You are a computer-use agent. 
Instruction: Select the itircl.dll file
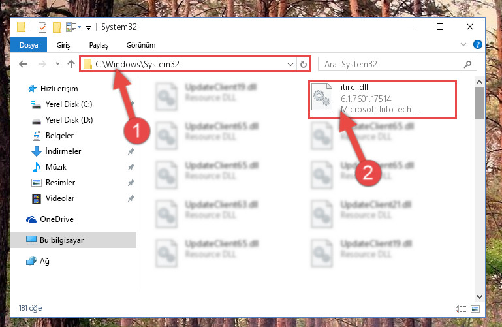pos(383,99)
